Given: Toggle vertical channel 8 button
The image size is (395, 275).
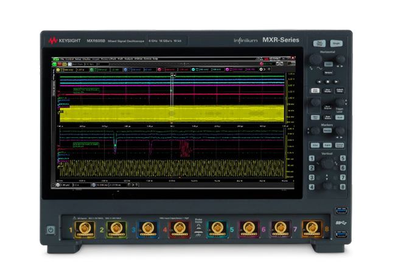Looking at the screenshot, I should pos(342,186).
